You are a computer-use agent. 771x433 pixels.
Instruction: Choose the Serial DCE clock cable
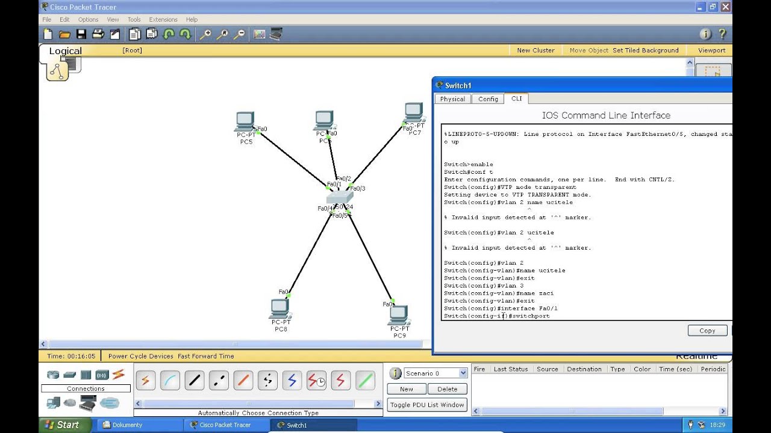(x=317, y=380)
